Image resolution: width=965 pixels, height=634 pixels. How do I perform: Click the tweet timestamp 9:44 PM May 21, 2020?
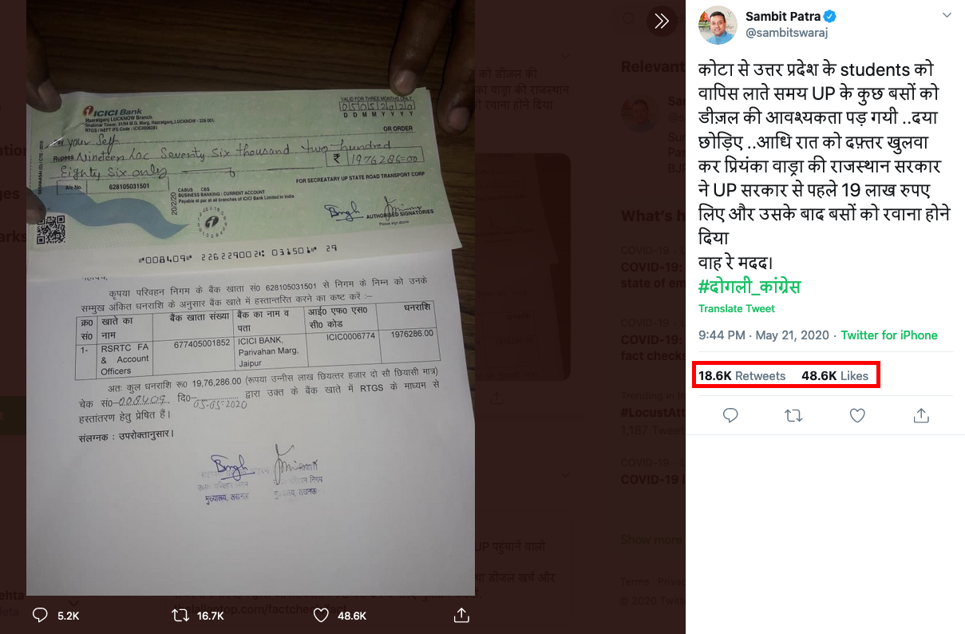(x=765, y=335)
